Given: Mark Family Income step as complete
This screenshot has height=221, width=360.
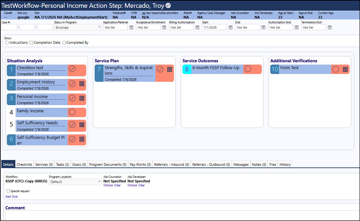Looking at the screenshot, I should tap(72, 112).
